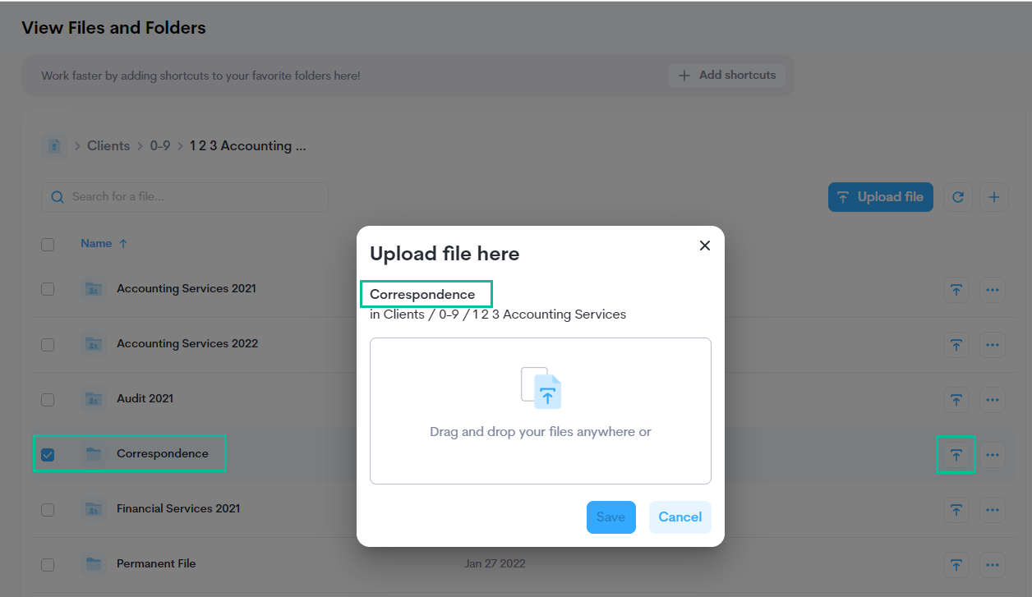1032x597 pixels.
Task: Open more options for Financial Services 2021
Action: (993, 510)
